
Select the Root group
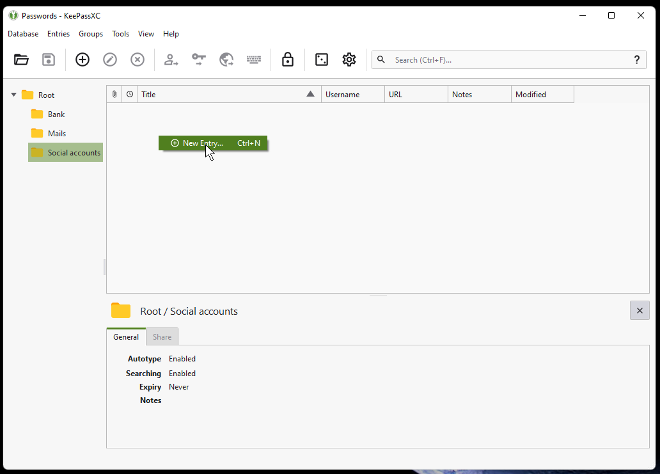46,95
